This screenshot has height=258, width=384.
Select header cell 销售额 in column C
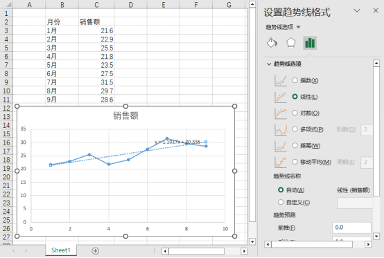[x=96, y=21]
